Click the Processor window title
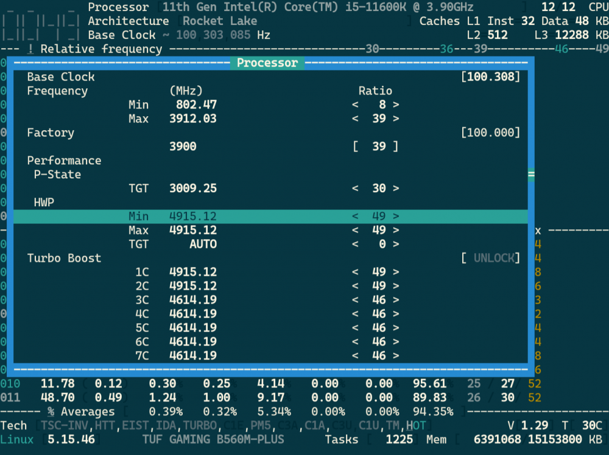Viewport: 609px width, 455px height. tap(267, 63)
